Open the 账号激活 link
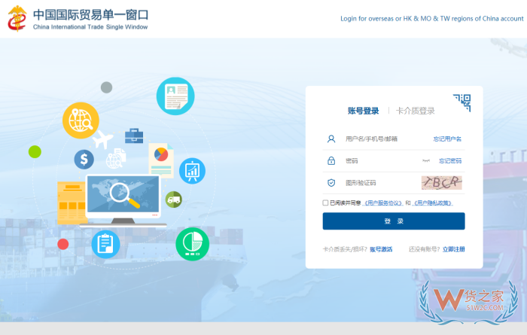The image size is (527, 335). click(x=381, y=249)
